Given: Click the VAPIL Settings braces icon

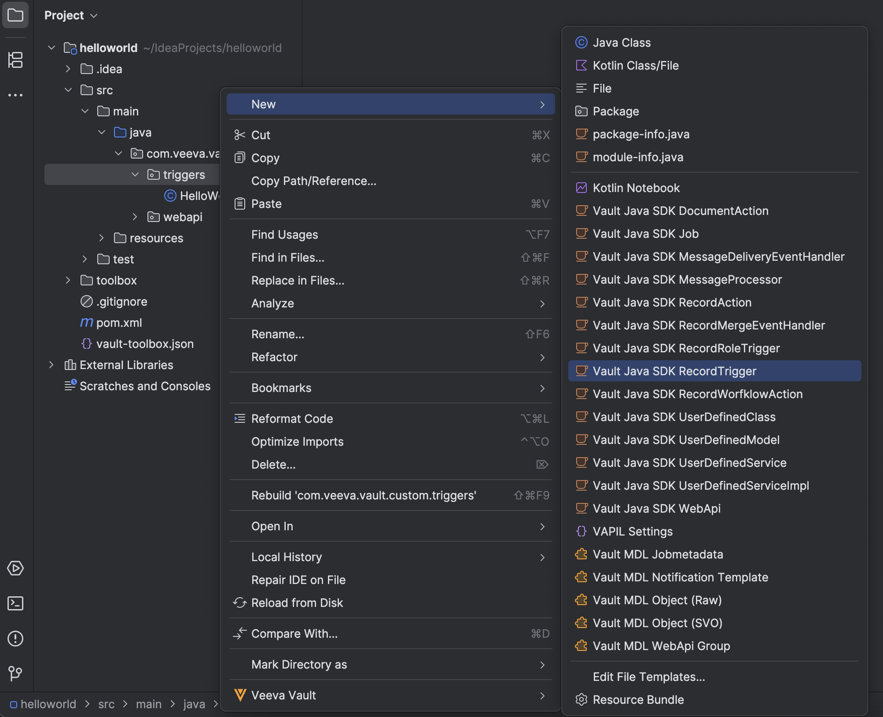Looking at the screenshot, I should pos(581,531).
